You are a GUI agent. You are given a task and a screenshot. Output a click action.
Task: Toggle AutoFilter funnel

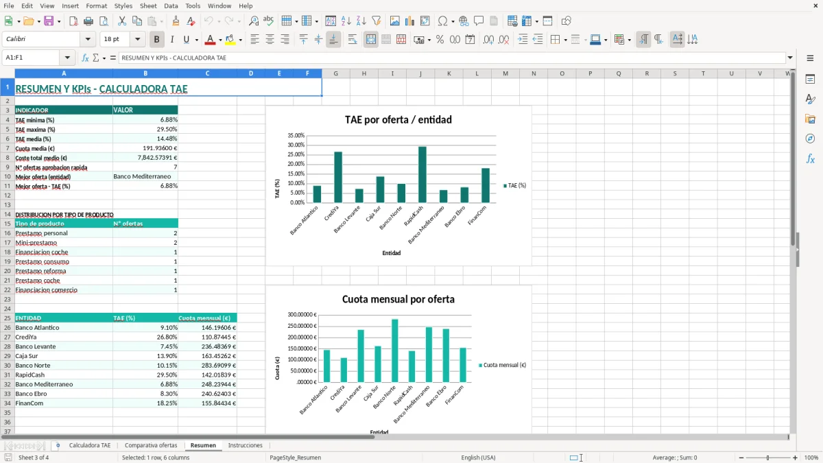(376, 21)
